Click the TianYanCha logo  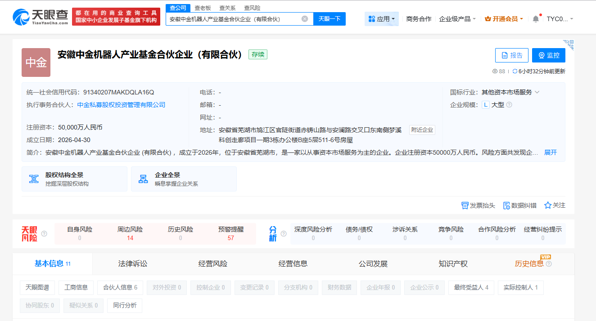coord(41,17)
